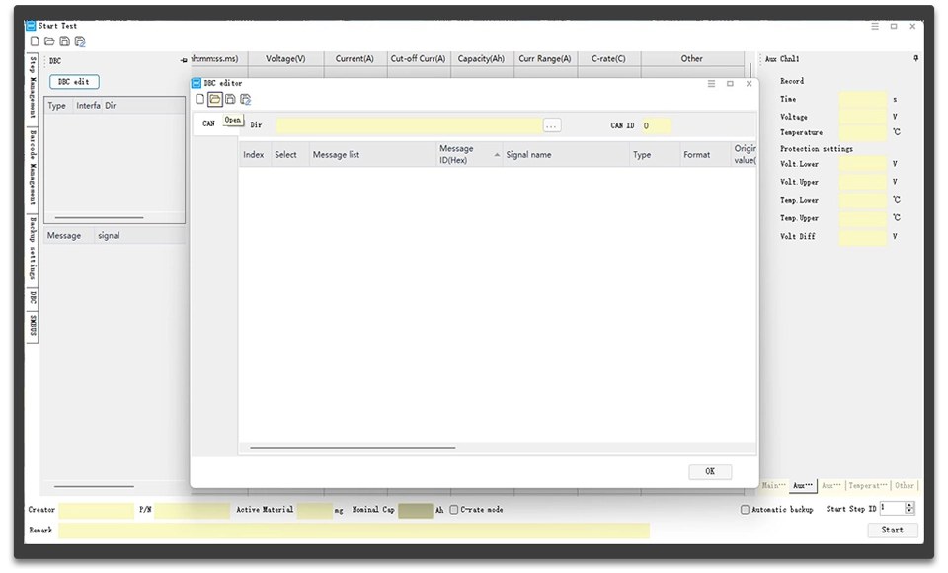The height and width of the screenshot is (573, 948).
Task: Open Barcode Management side tab
Action: pyautogui.click(x=33, y=168)
